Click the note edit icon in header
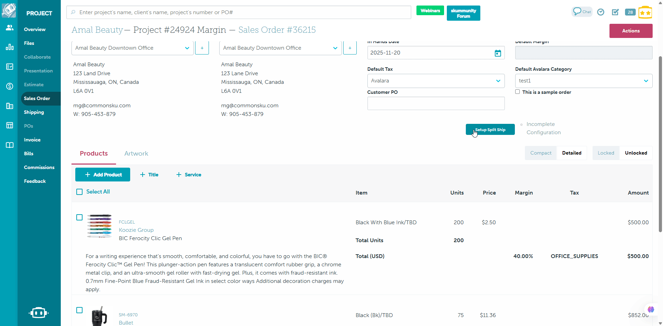 tap(615, 12)
